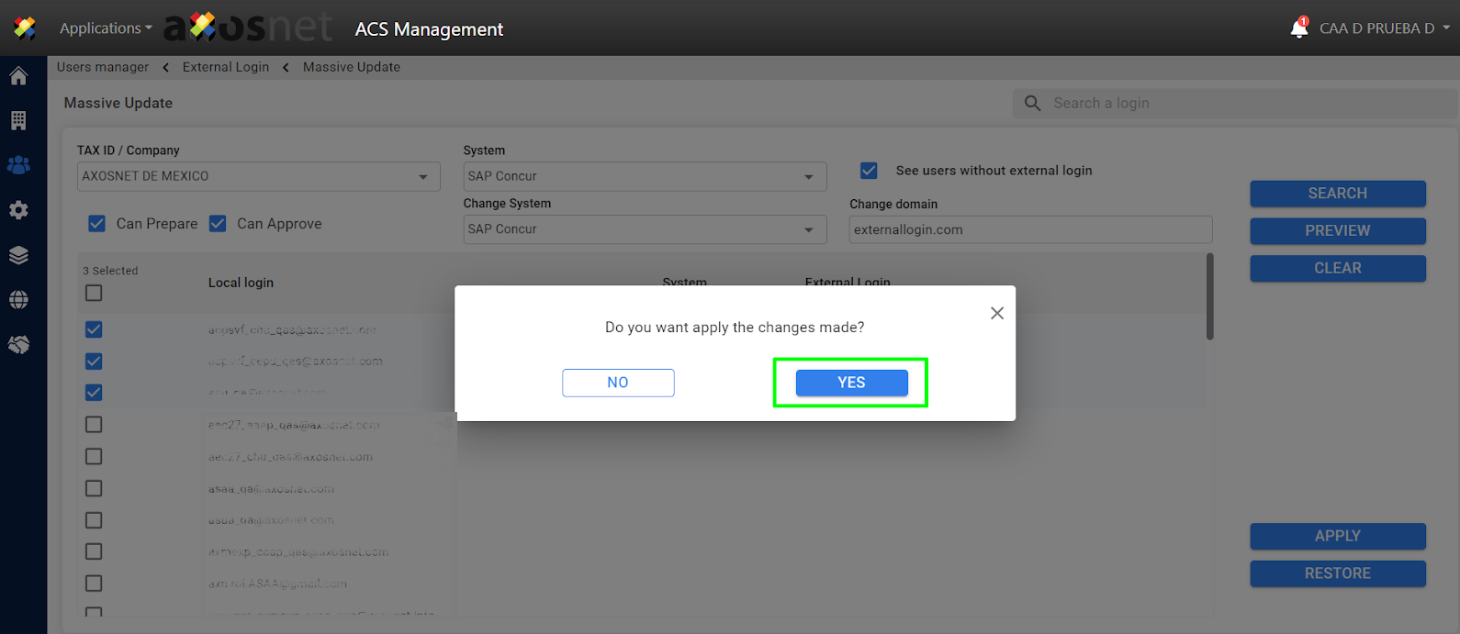This screenshot has height=634, width=1460.
Task: Click the Change domain input field
Action: (x=1029, y=230)
